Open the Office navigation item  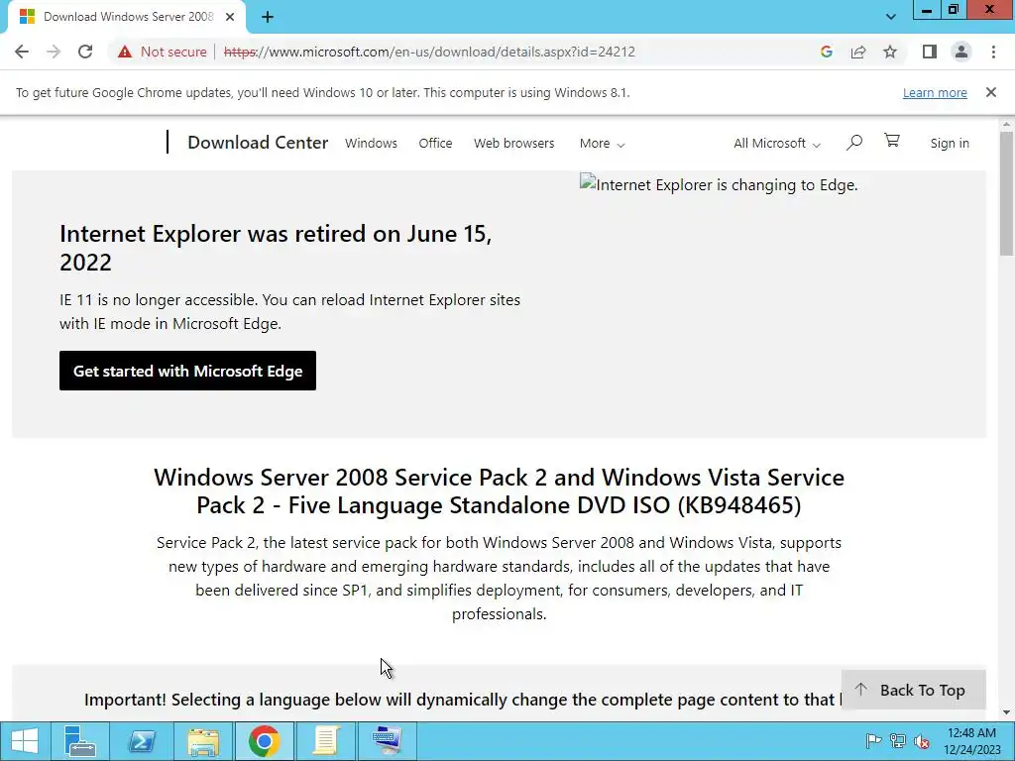point(435,143)
